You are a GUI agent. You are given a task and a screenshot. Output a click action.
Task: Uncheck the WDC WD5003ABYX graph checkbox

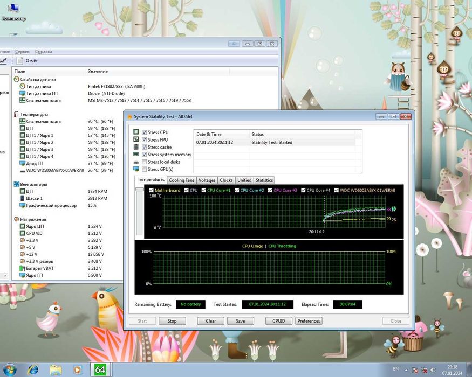point(336,190)
